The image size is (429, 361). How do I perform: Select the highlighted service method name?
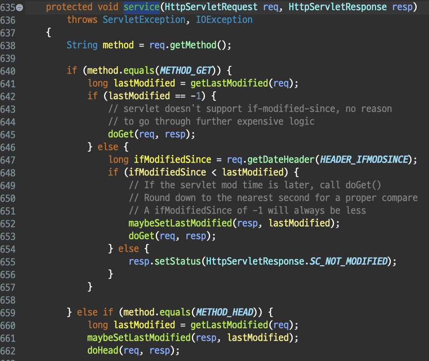pyautogui.click(x=141, y=7)
